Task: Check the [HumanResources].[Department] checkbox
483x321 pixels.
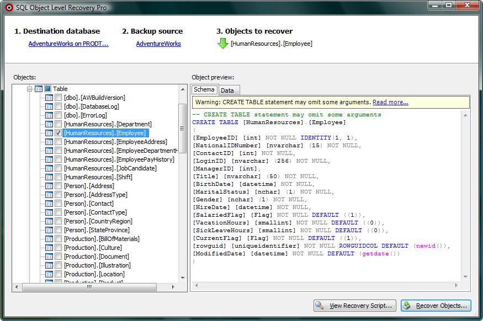Action: tap(58, 124)
